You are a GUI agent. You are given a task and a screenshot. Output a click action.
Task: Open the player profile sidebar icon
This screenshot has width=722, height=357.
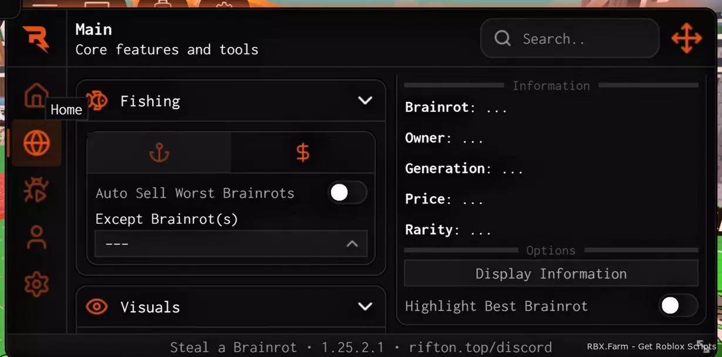(36, 237)
